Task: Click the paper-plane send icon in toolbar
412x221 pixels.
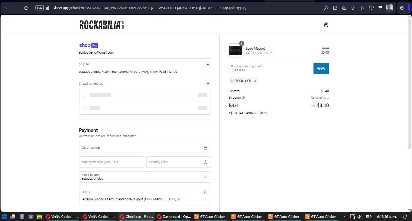Action: 362,8
